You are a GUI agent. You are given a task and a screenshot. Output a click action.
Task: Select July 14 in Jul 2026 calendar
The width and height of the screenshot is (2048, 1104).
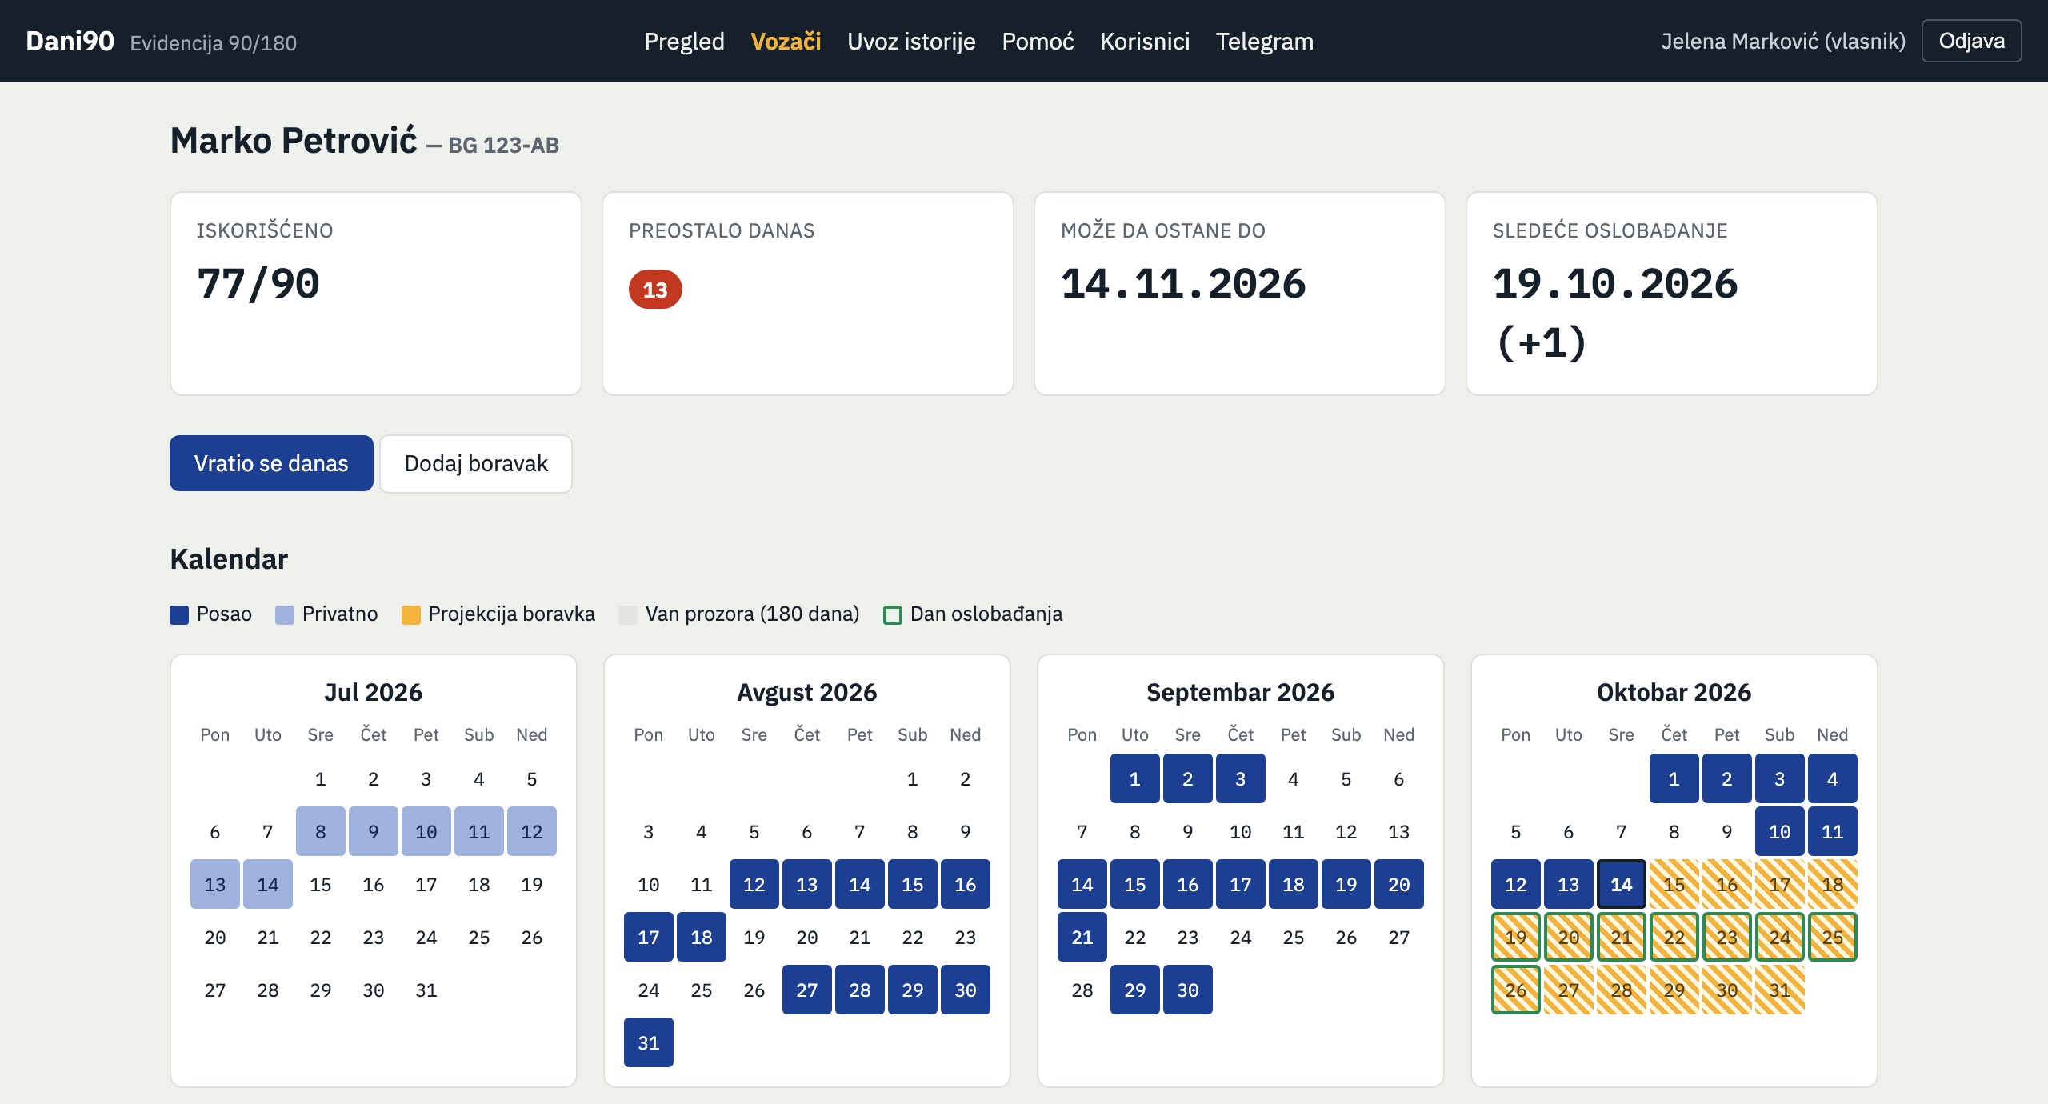[268, 884]
